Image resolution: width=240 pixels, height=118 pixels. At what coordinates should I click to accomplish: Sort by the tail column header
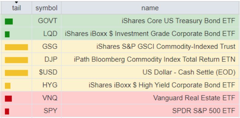[x=16, y=8]
